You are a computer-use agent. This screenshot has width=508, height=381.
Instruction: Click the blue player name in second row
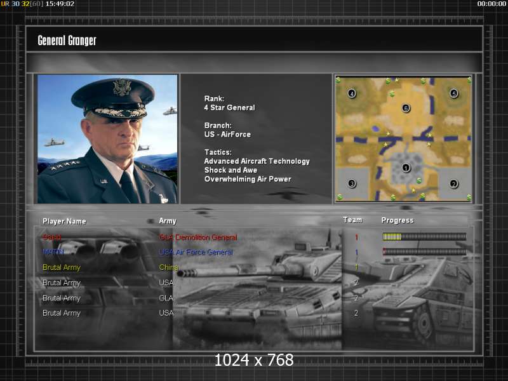click(53, 251)
